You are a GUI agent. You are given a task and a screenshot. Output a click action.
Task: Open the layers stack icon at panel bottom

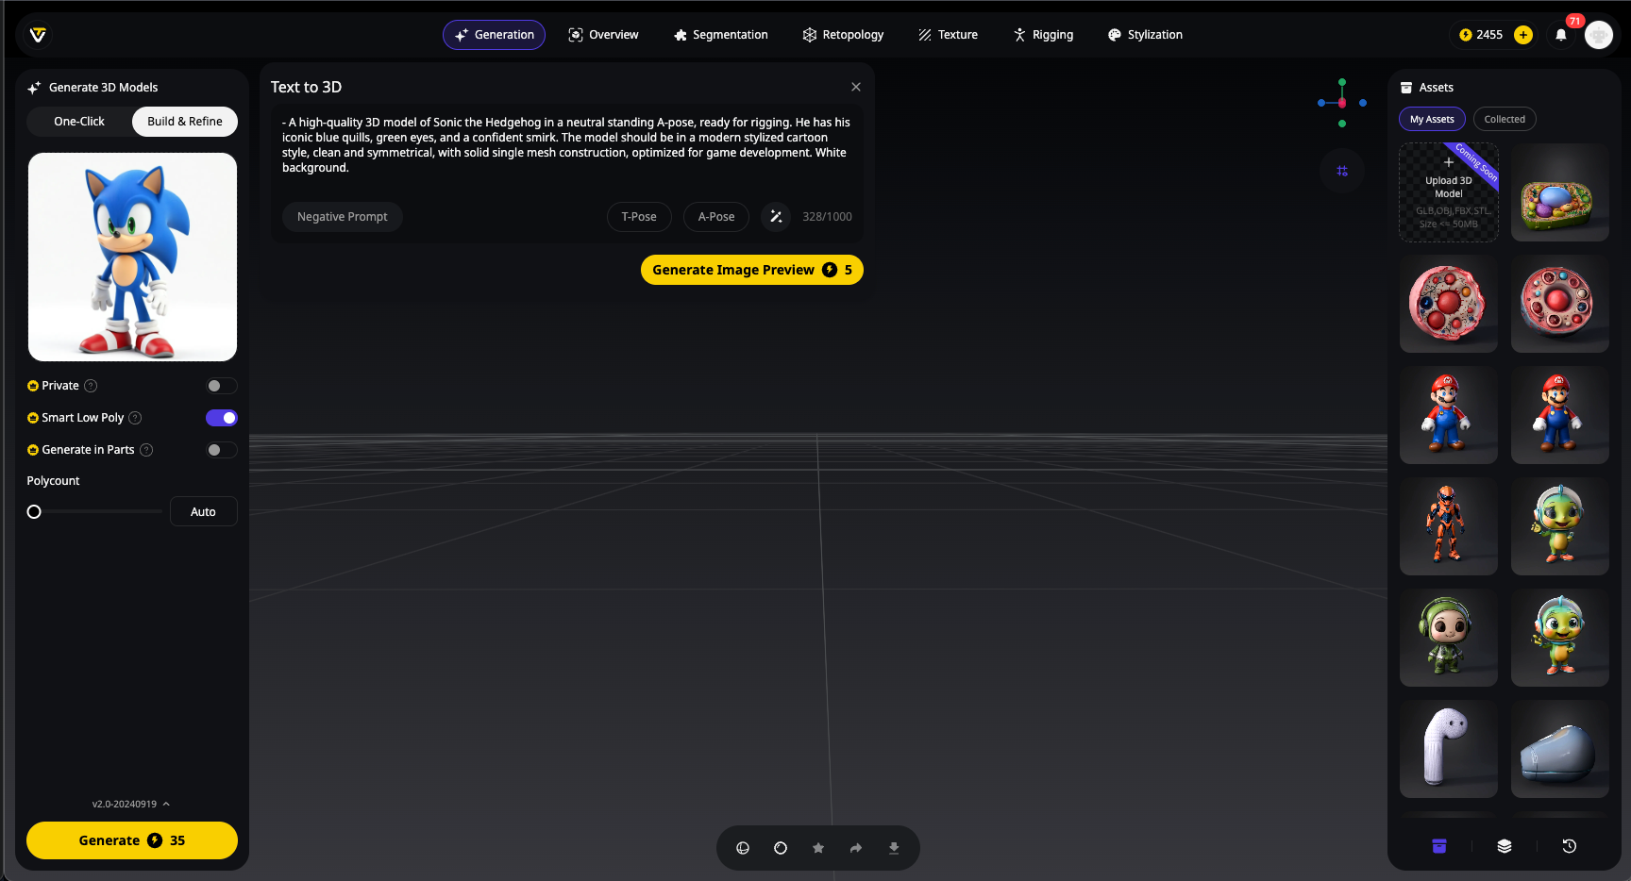coord(1505,846)
